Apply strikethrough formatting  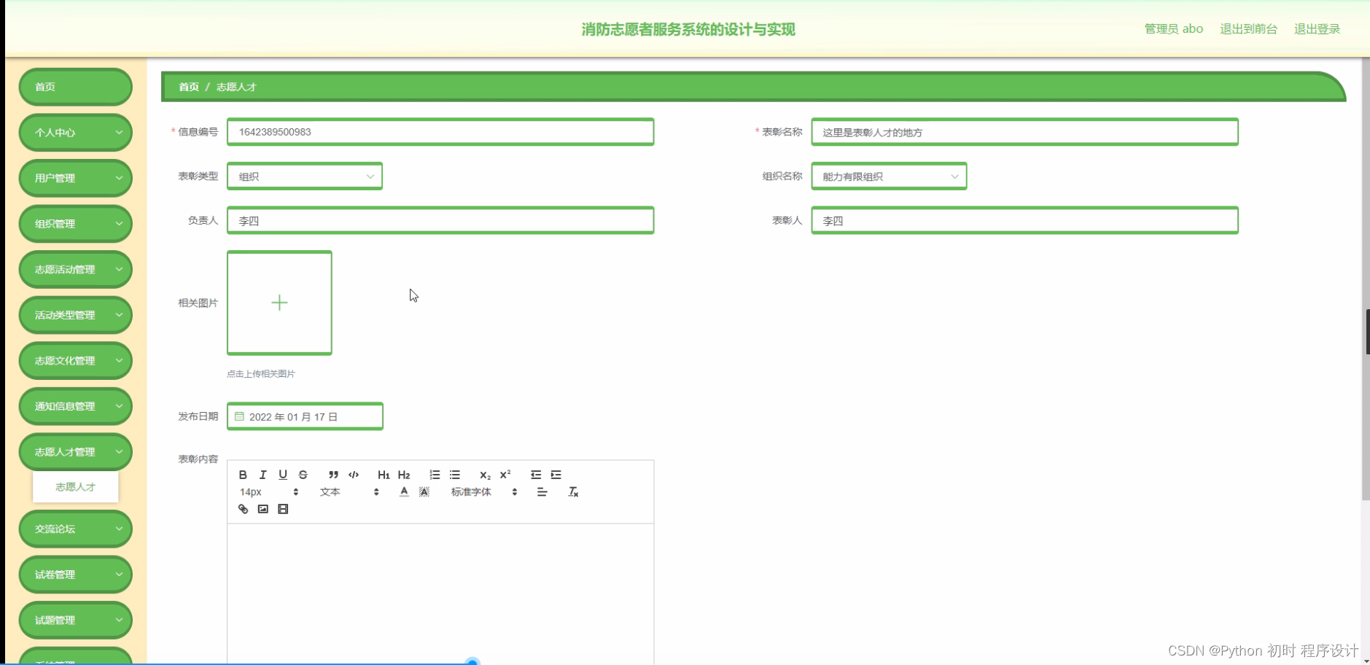pyautogui.click(x=303, y=475)
